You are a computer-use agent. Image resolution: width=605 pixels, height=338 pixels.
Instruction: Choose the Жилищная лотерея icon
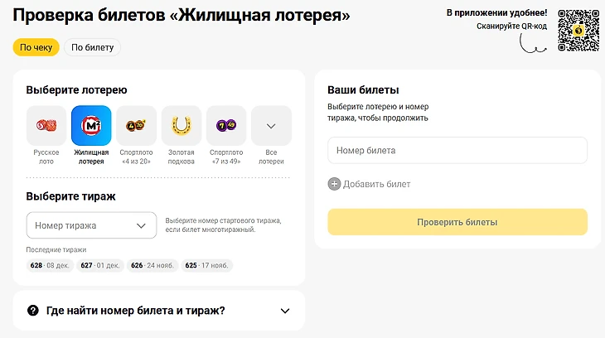click(91, 126)
